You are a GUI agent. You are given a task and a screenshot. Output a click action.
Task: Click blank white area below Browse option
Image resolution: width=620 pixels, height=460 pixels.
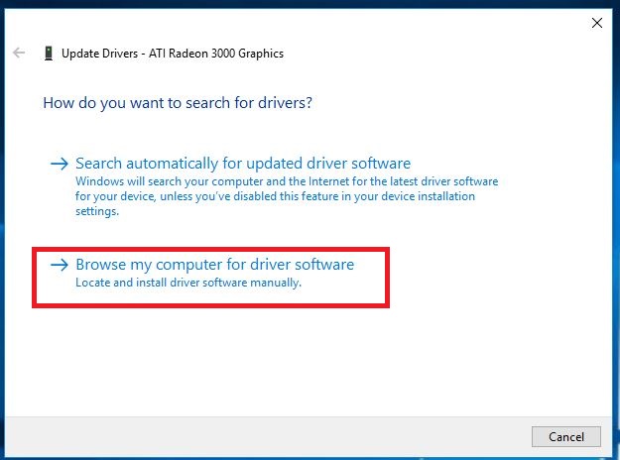[298, 357]
